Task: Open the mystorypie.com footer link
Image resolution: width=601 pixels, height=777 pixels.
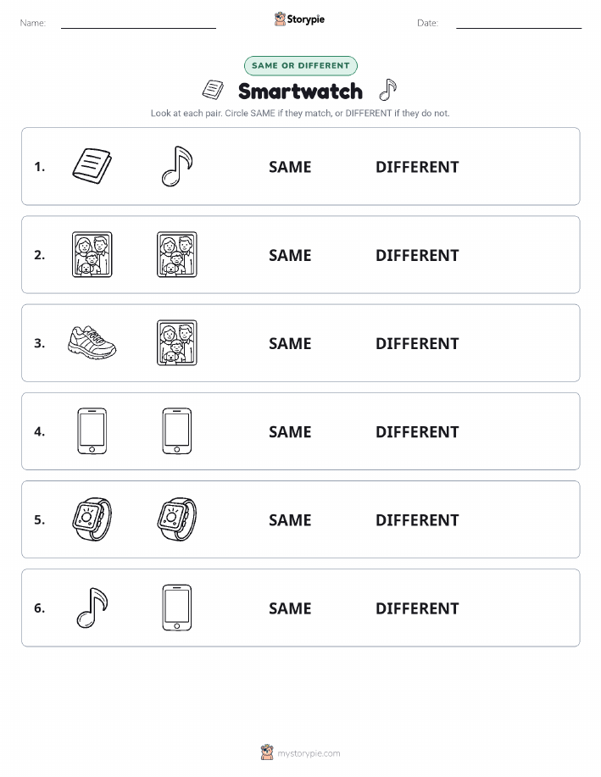Action: pos(300,752)
